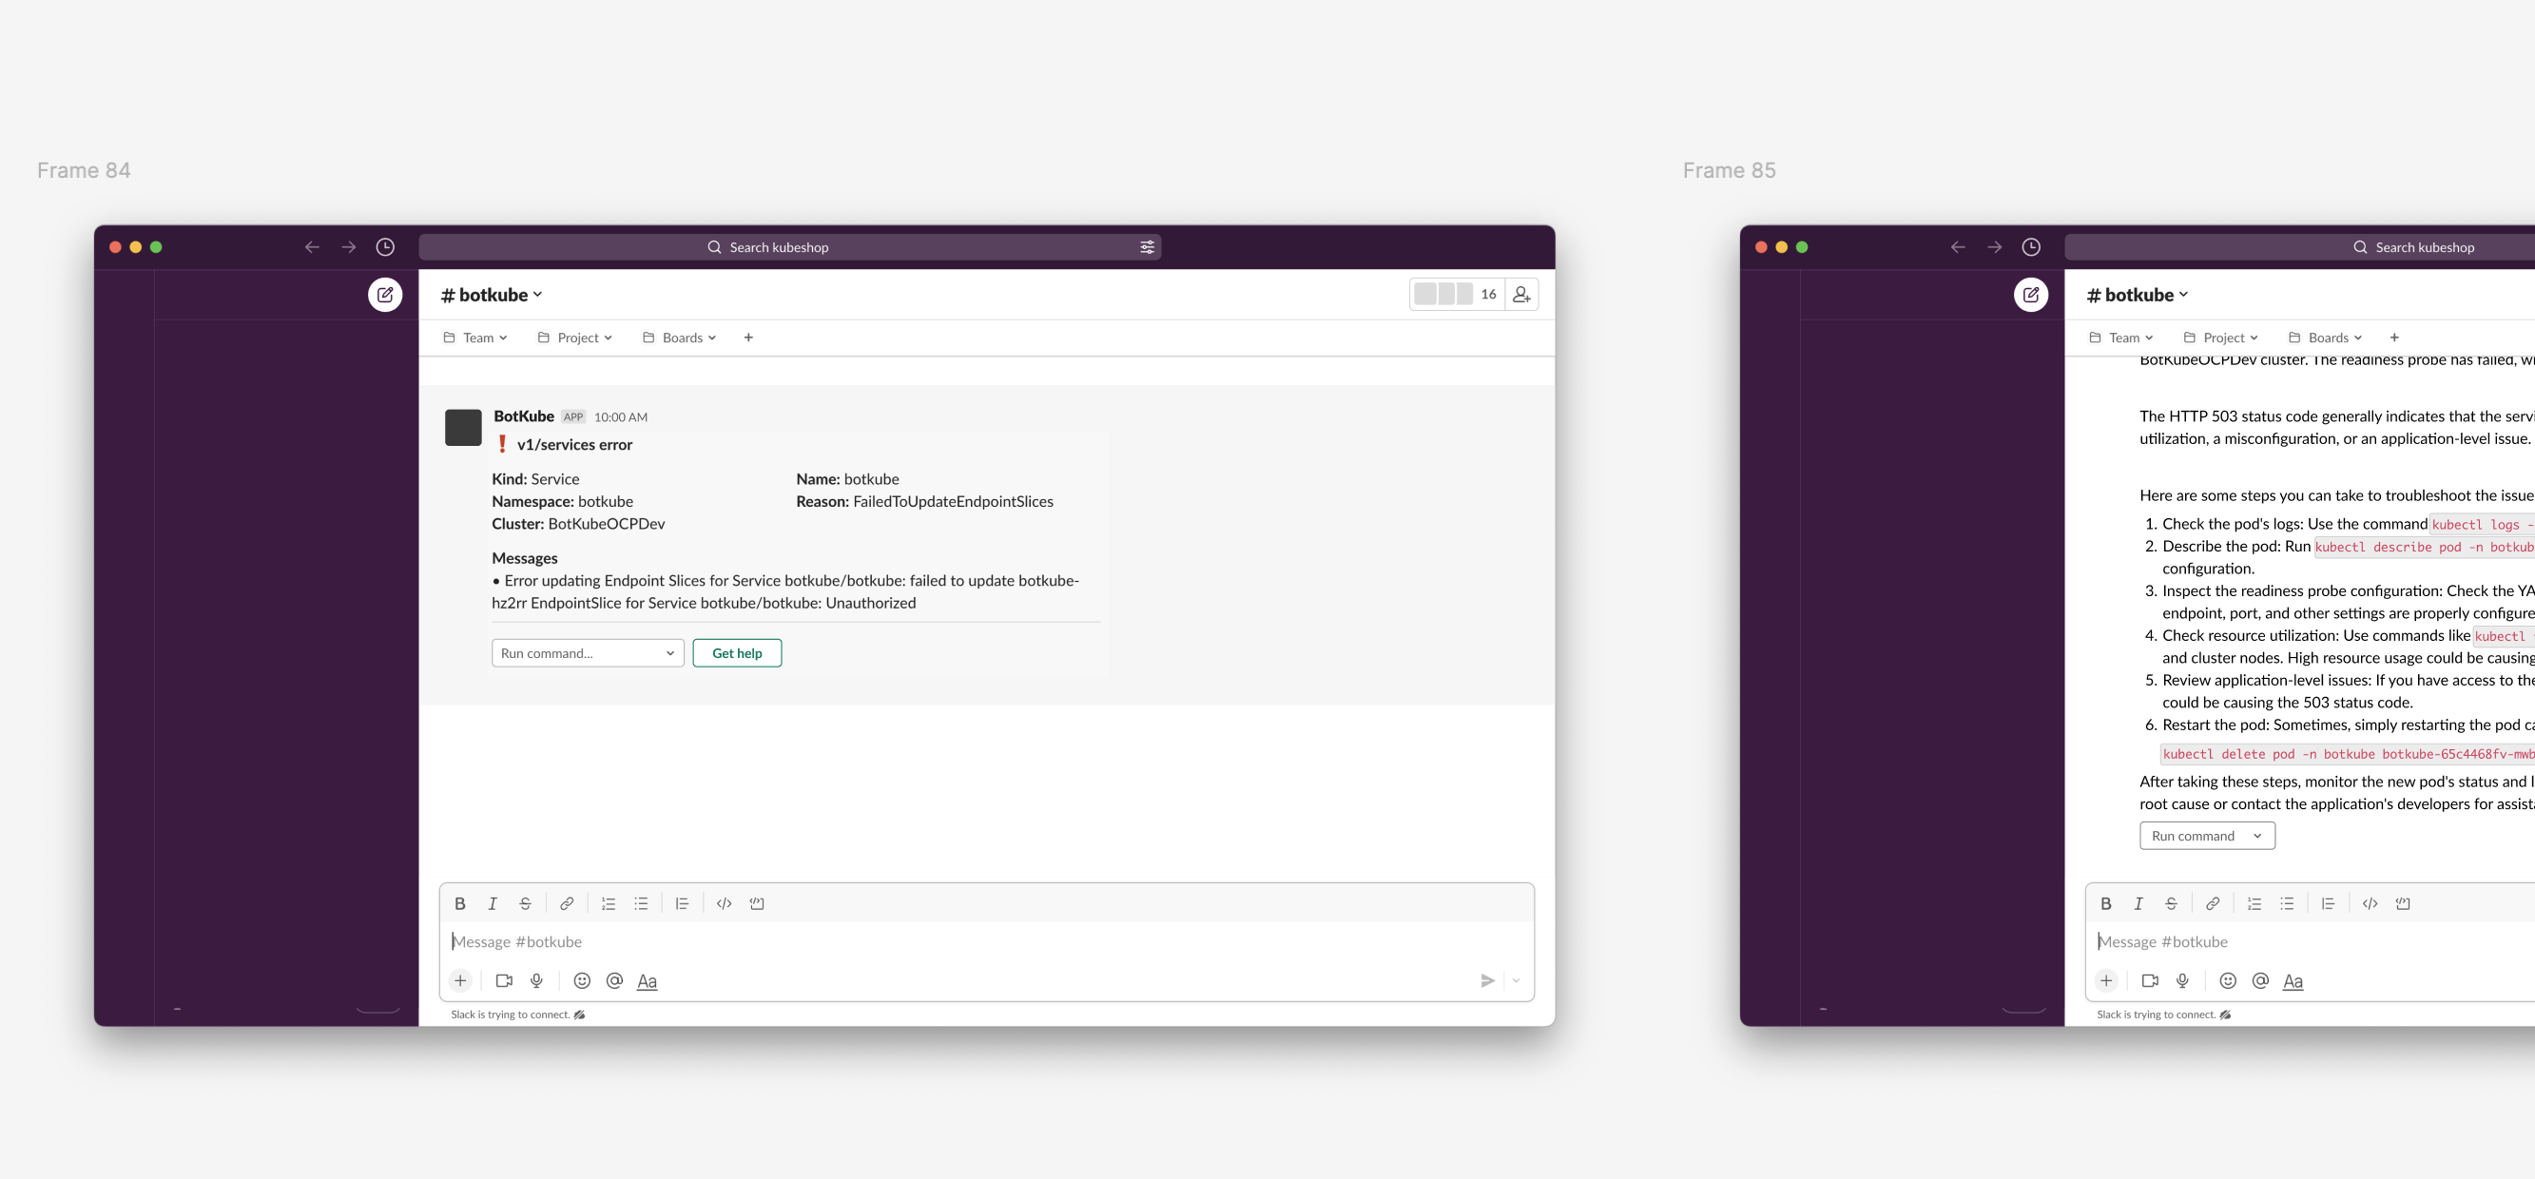Toggle italic formatting in Frame 84 composer

(492, 903)
